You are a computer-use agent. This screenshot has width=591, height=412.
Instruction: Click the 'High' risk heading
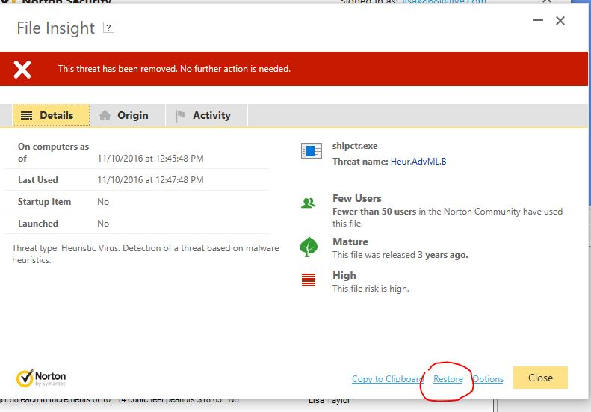pyautogui.click(x=344, y=275)
